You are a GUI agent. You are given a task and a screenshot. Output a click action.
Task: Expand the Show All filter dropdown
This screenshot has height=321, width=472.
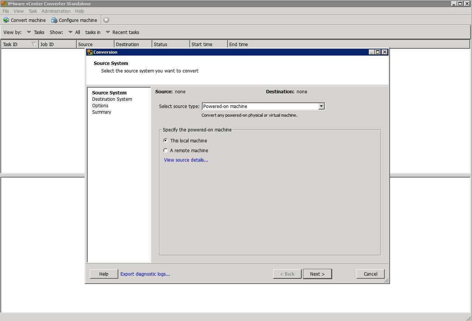click(71, 32)
